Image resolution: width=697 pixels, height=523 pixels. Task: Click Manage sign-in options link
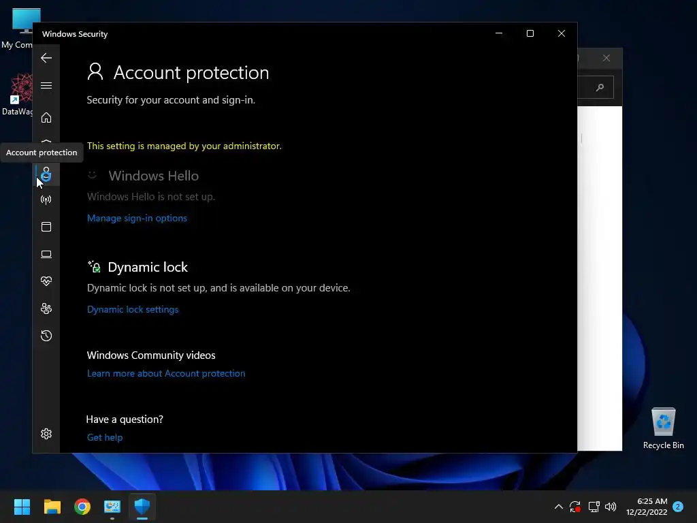click(137, 218)
